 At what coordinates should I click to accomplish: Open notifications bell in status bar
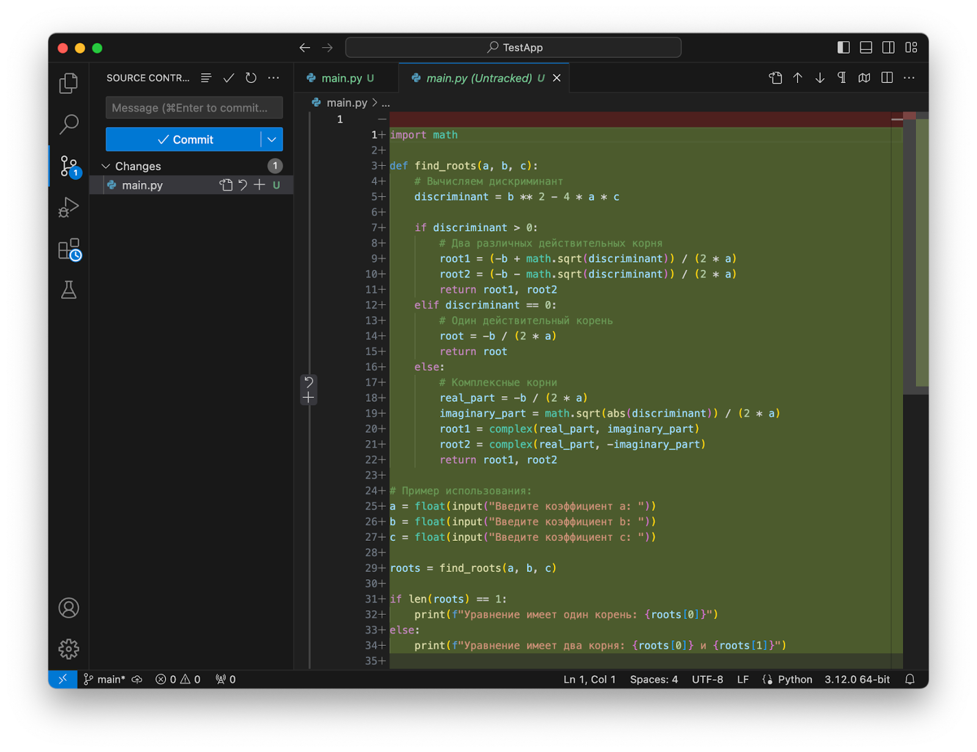click(x=910, y=679)
